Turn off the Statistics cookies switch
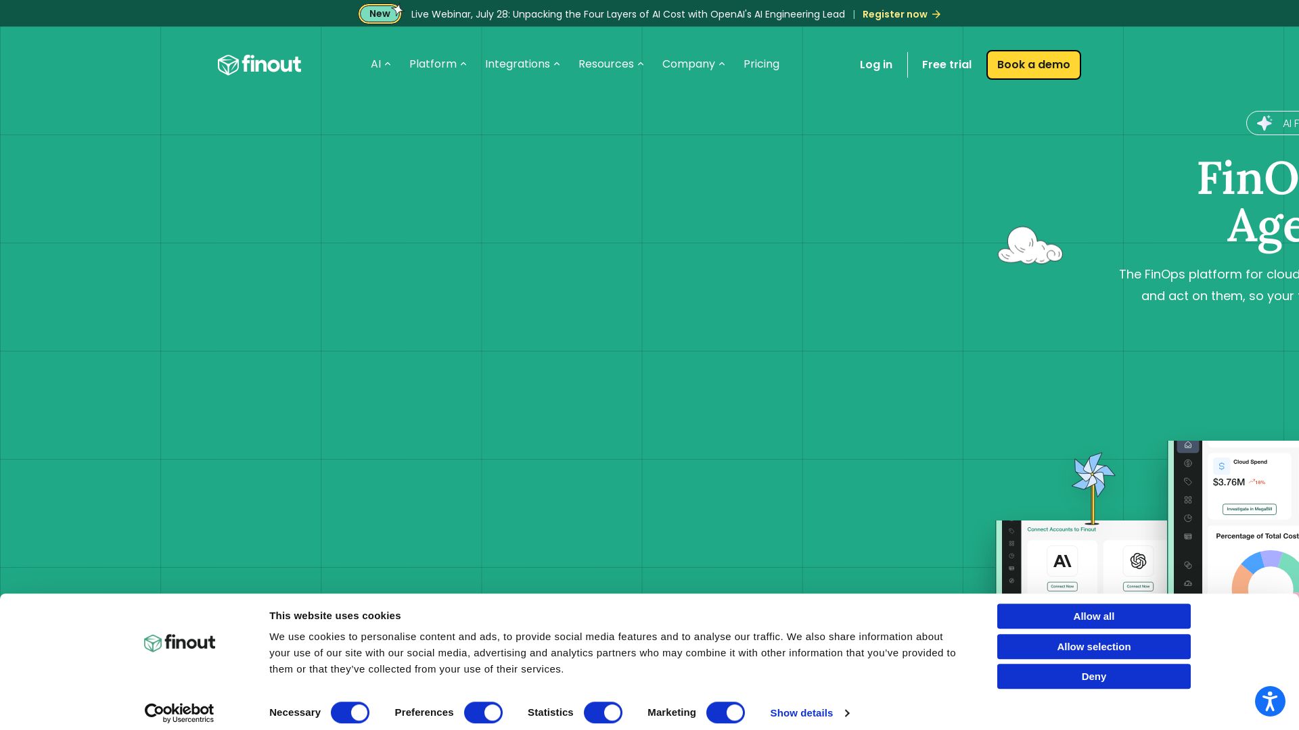The height and width of the screenshot is (730, 1299). tap(603, 712)
